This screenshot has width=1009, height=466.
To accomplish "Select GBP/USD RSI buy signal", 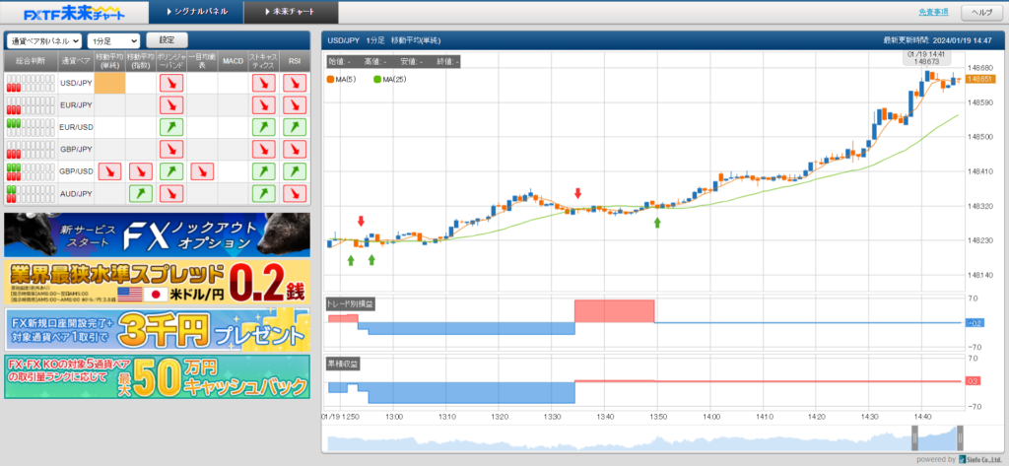I will coord(295,171).
